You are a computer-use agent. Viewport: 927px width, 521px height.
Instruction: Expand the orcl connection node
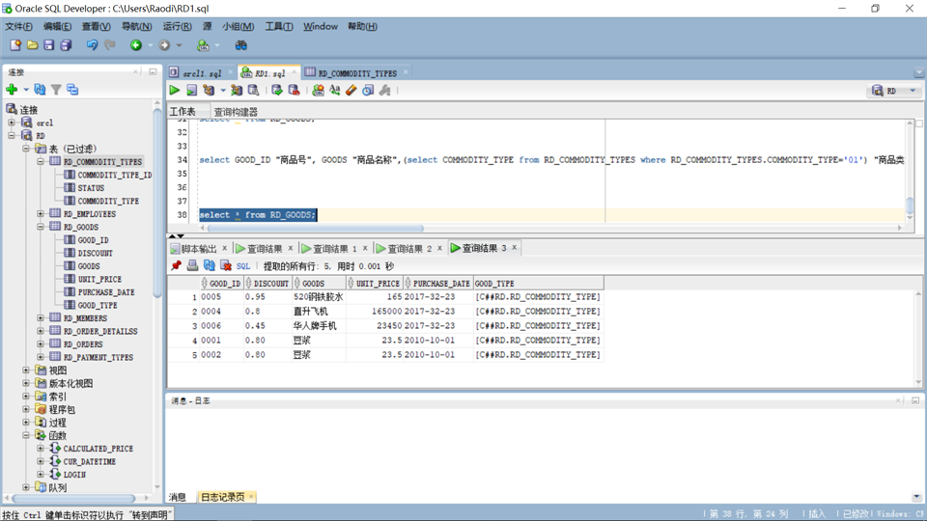(12, 123)
